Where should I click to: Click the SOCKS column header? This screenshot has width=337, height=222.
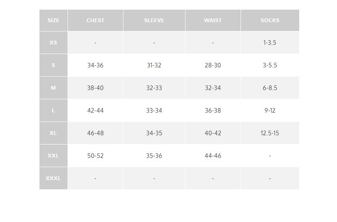270,21
